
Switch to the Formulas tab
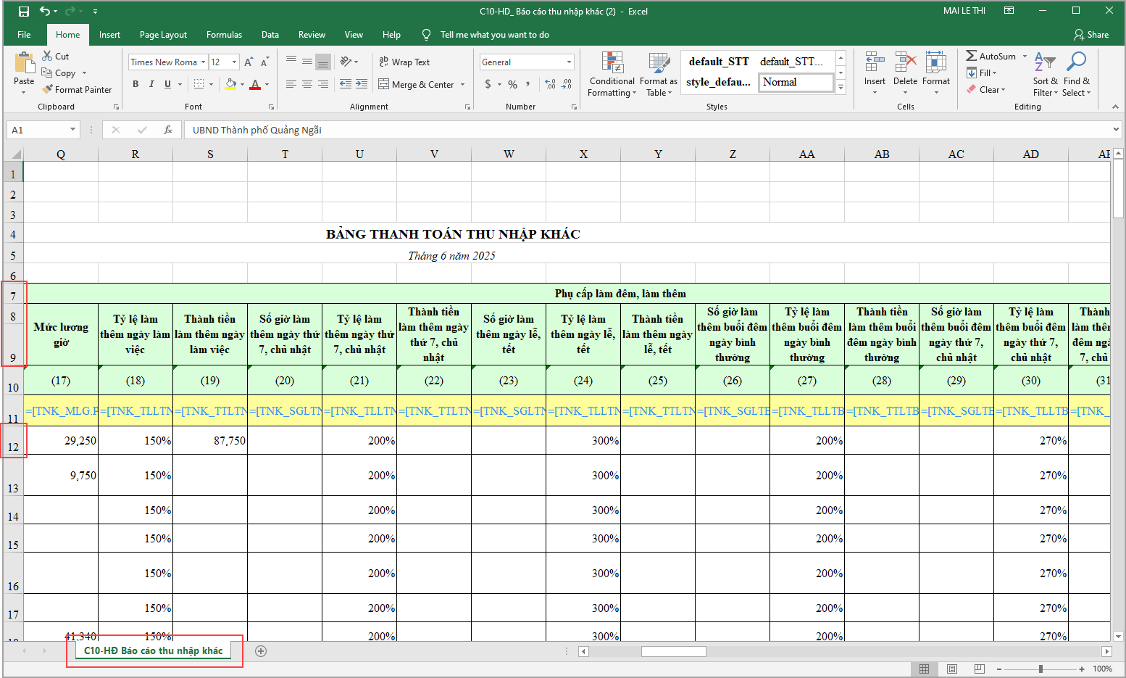coord(224,35)
